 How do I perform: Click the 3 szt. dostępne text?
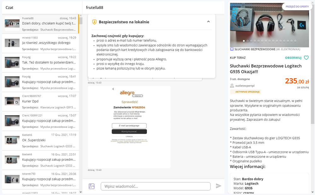(240, 79)
